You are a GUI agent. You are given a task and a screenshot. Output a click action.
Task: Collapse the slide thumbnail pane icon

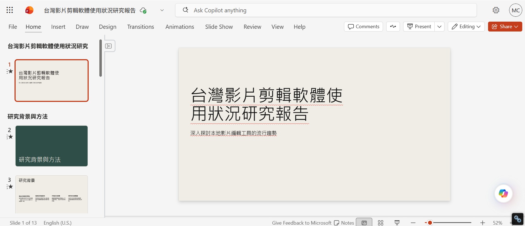108,46
